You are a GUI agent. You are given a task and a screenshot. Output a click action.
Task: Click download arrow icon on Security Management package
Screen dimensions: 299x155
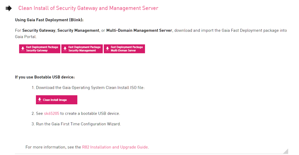[x=65, y=49]
